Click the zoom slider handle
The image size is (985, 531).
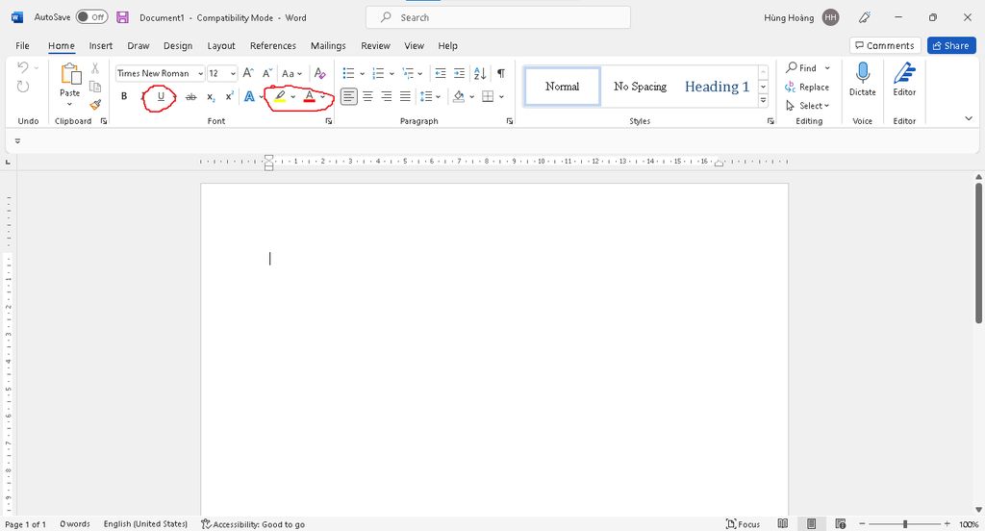click(904, 524)
